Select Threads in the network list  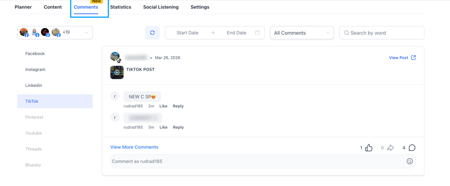coord(55,149)
